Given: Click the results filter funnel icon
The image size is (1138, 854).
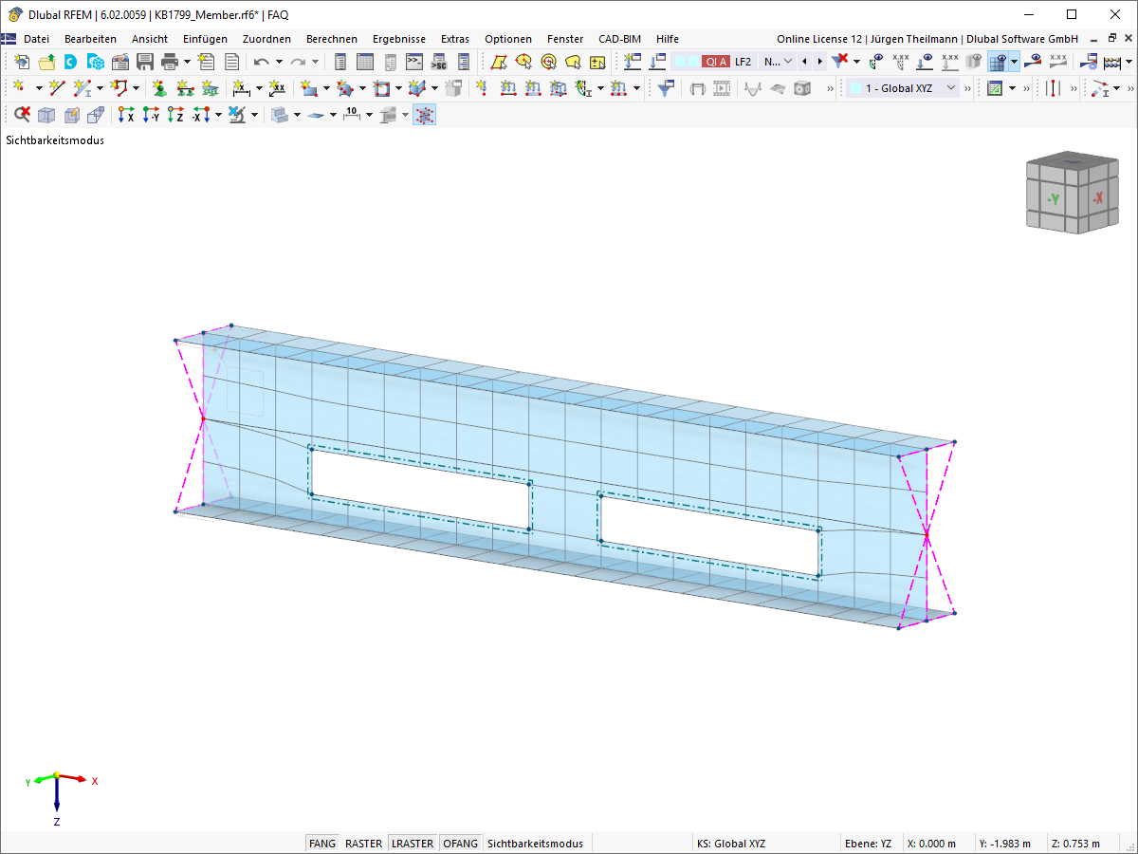Looking at the screenshot, I should click(x=667, y=88).
